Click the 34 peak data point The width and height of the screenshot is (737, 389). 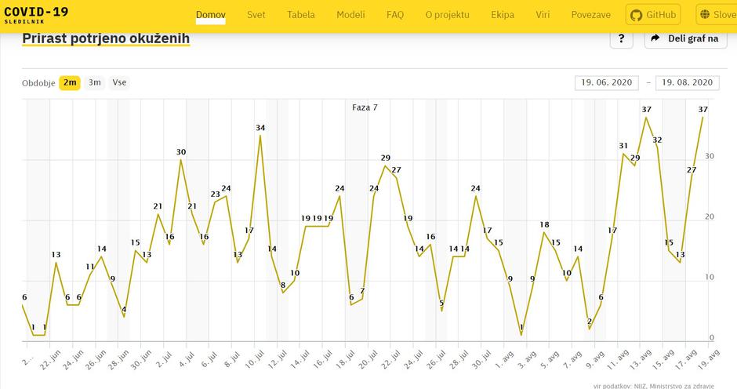tap(260, 136)
